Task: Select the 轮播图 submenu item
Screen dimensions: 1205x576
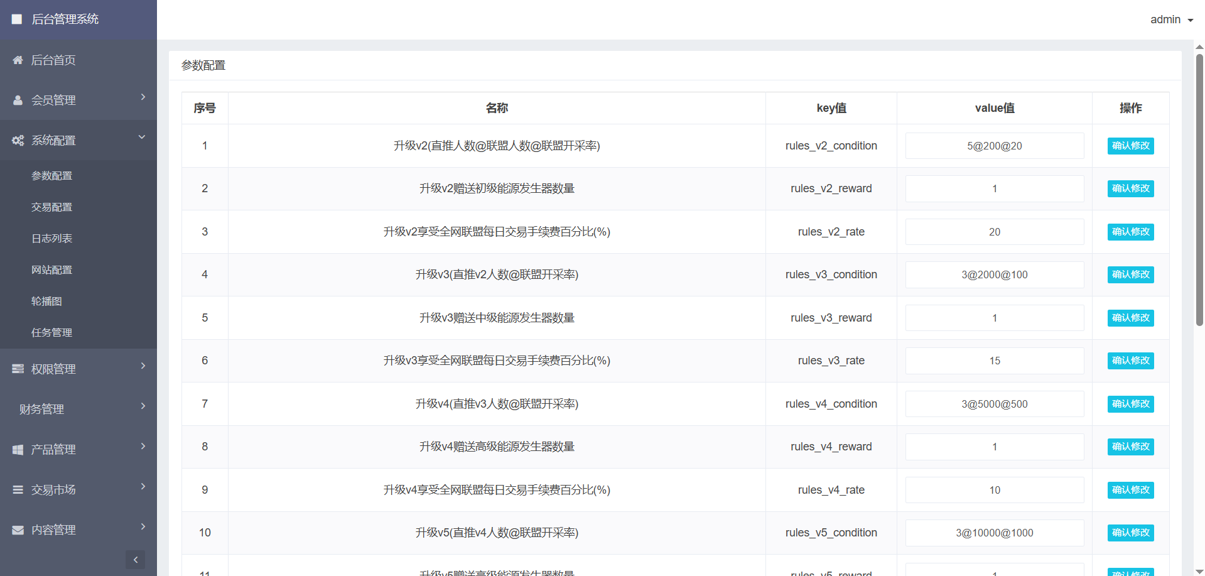Action: [x=47, y=302]
